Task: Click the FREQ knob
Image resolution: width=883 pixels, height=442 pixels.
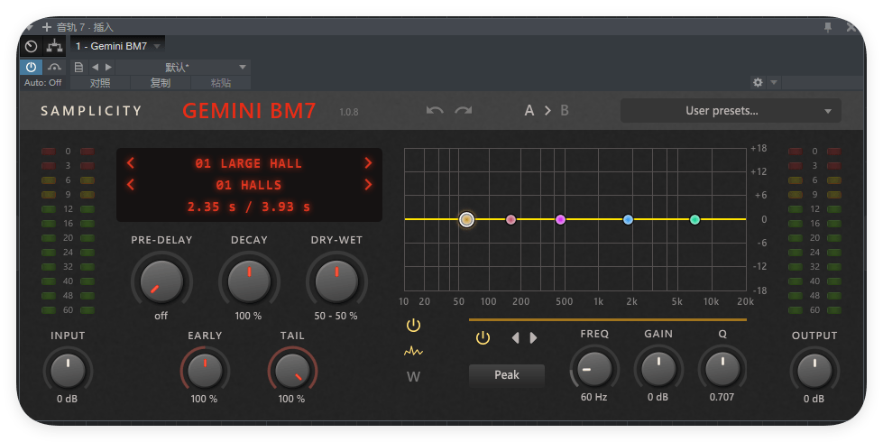Action: coord(594,369)
